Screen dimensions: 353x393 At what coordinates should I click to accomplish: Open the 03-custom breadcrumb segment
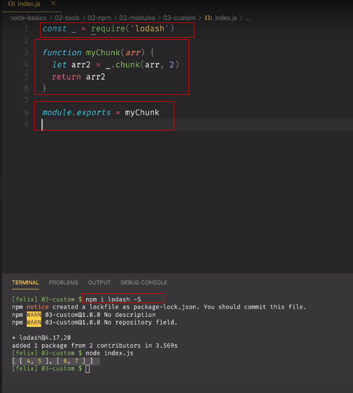tap(179, 18)
